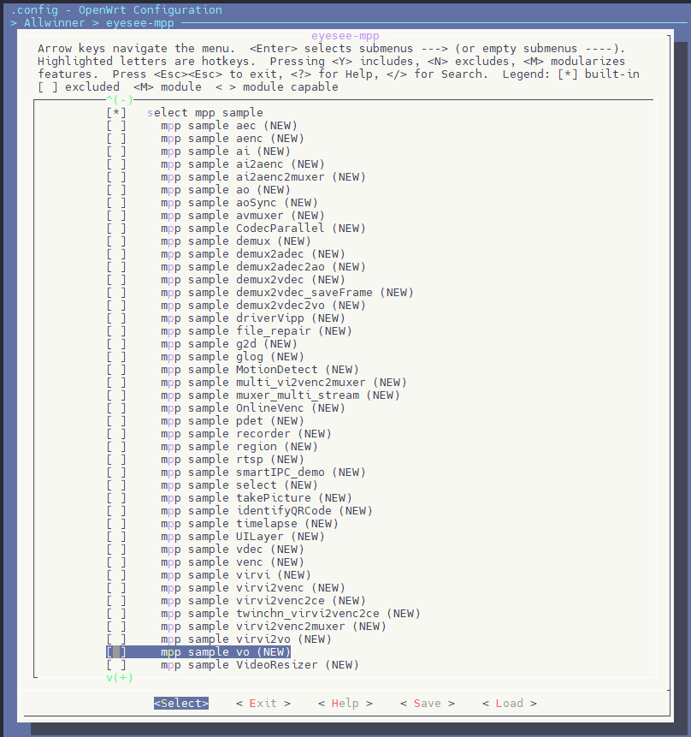The height and width of the screenshot is (737, 691).
Task: Select the mpp sample MotionDetect entry
Action: tap(260, 370)
